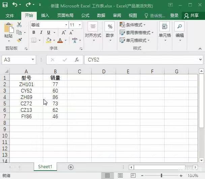Open the font size 11 dropdown
Viewport: 205px width, 179px height.
80,25
